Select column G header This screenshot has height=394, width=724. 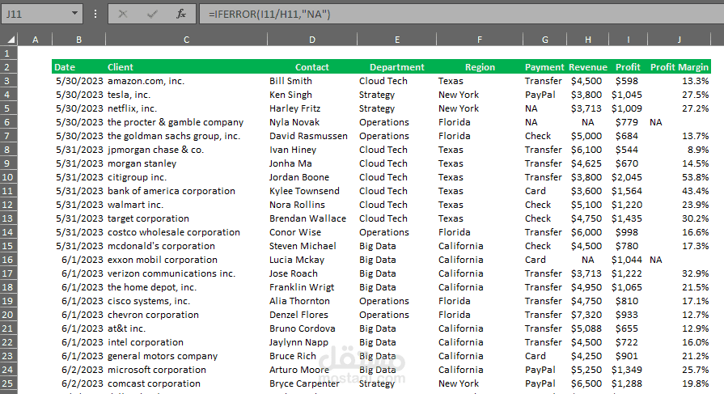[545, 40]
